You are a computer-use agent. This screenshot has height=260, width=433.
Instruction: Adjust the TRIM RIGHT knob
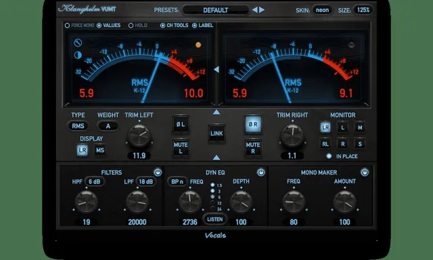coord(292,136)
